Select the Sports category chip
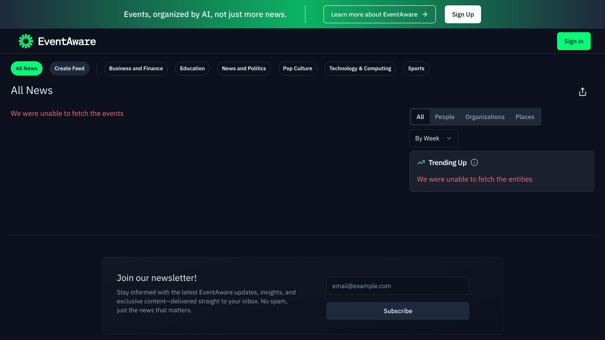The width and height of the screenshot is (605, 340). (416, 68)
